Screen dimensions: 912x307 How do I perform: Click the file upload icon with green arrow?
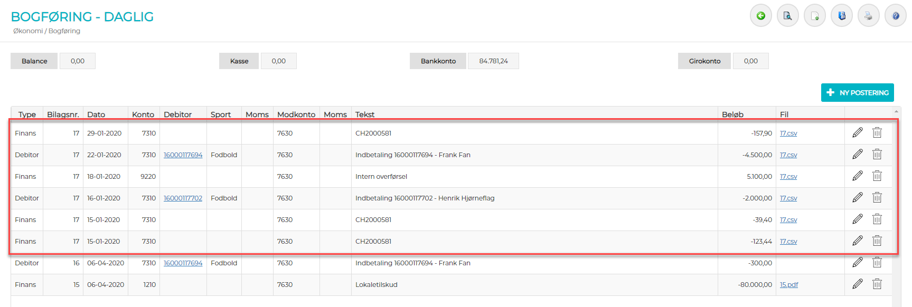tap(815, 16)
